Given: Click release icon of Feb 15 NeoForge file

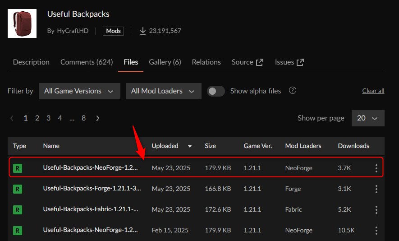Looking at the screenshot, I should 18,231.
